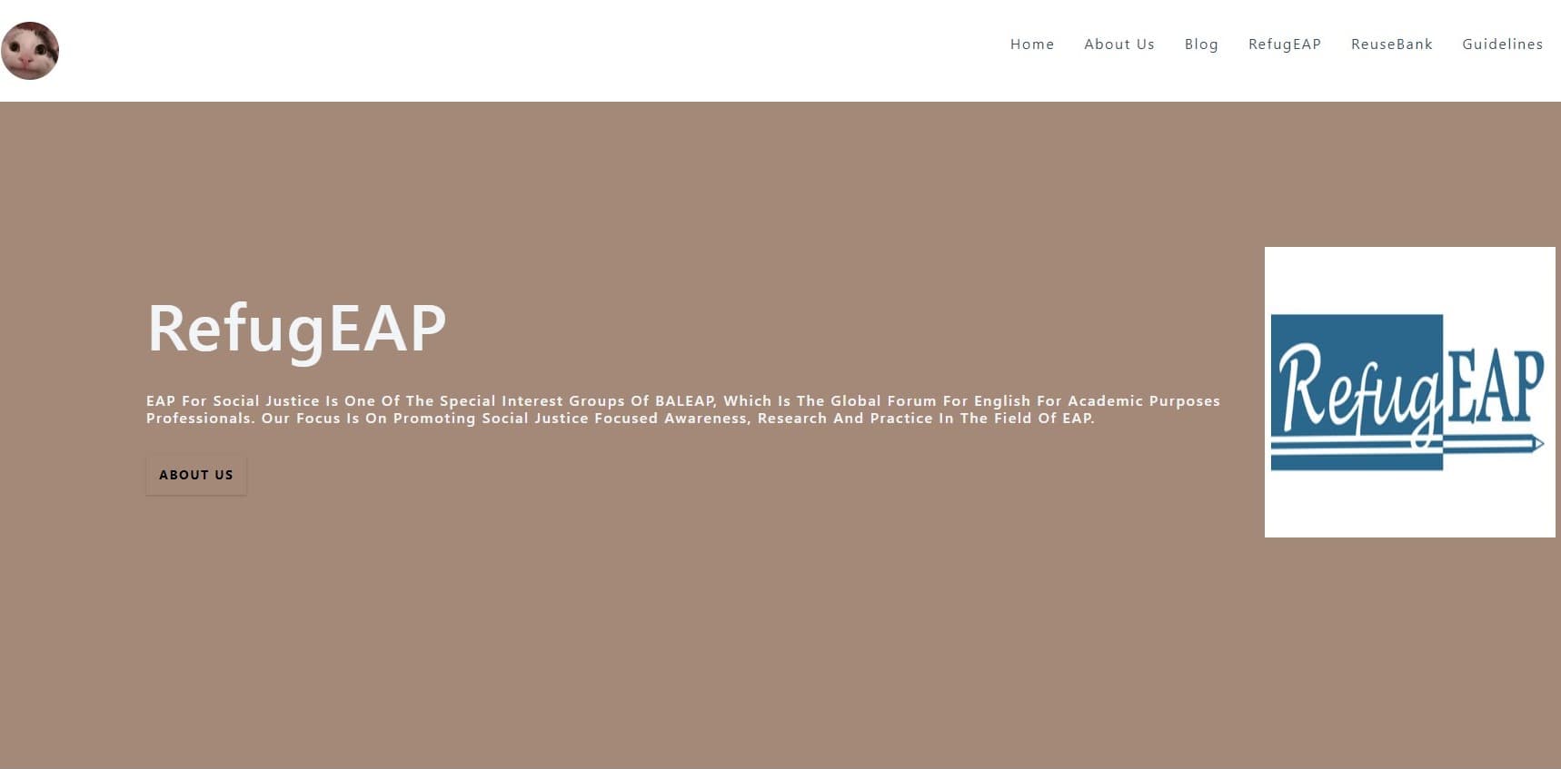1561x769 pixels.
Task: Click the large RefugEAP heading
Action: (296, 328)
